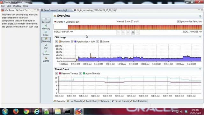The width and height of the screenshot is (204, 115).
Task: Open the Events tab group
Action: pos(46,59)
